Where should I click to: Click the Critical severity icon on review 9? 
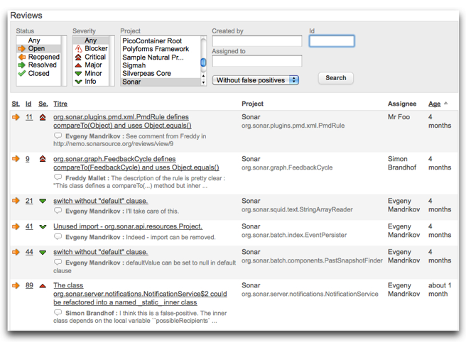[x=43, y=159]
